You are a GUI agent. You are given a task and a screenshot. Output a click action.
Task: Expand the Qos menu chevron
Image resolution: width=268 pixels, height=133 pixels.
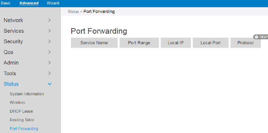click(49, 52)
